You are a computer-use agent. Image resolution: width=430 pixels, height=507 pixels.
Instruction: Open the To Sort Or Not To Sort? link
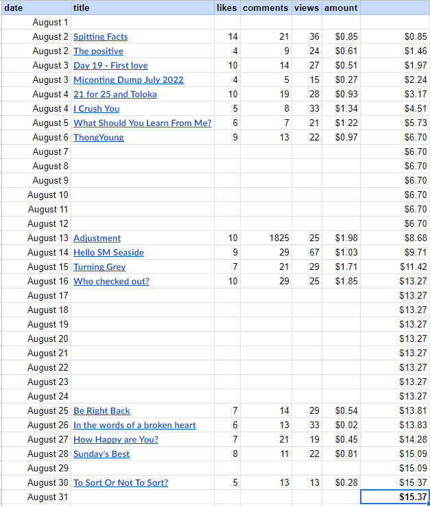121,483
